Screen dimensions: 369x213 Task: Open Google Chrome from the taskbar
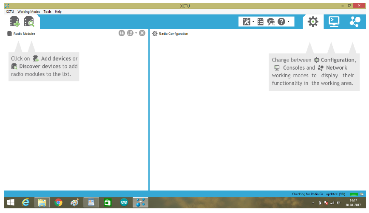(58, 202)
